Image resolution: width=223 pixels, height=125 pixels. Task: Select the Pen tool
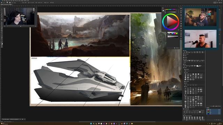coord(2,32)
